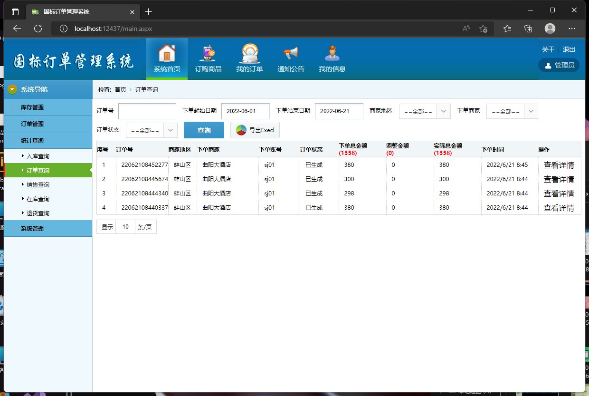Image resolution: width=589 pixels, height=396 pixels.
Task: Open a new browser tab
Action: (x=149, y=11)
